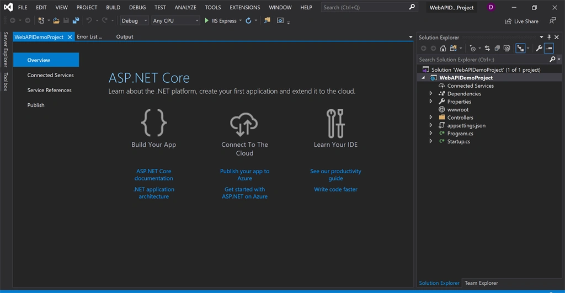565x293 pixels.
Task: Open the Write code faster link
Action: click(x=335, y=189)
